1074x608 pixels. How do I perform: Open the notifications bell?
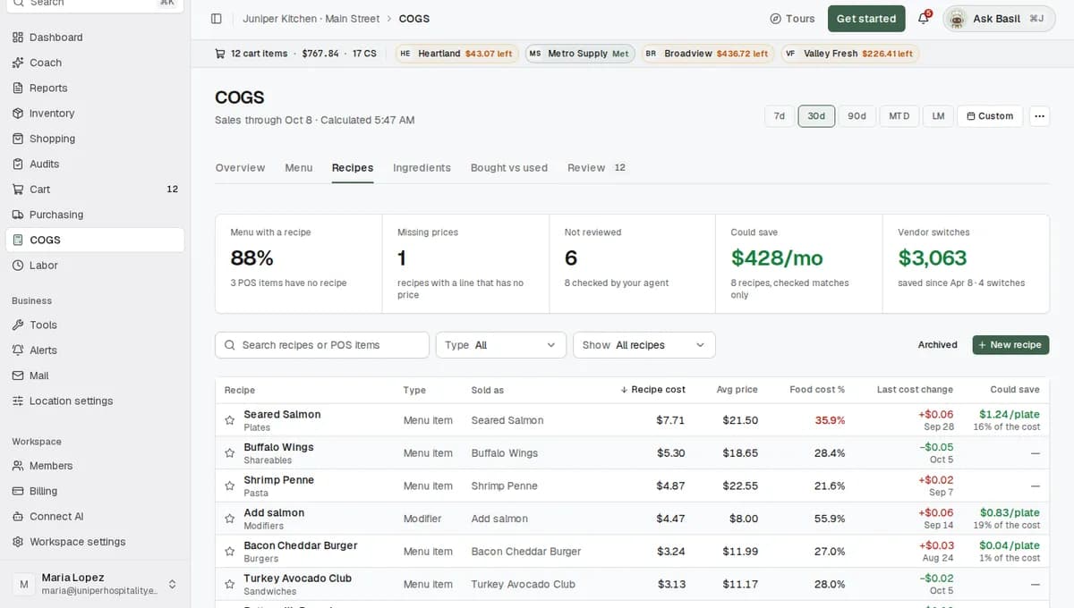click(924, 19)
